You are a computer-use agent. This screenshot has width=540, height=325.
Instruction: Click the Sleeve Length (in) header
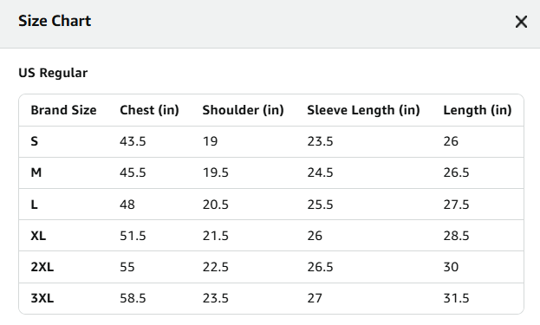363,110
